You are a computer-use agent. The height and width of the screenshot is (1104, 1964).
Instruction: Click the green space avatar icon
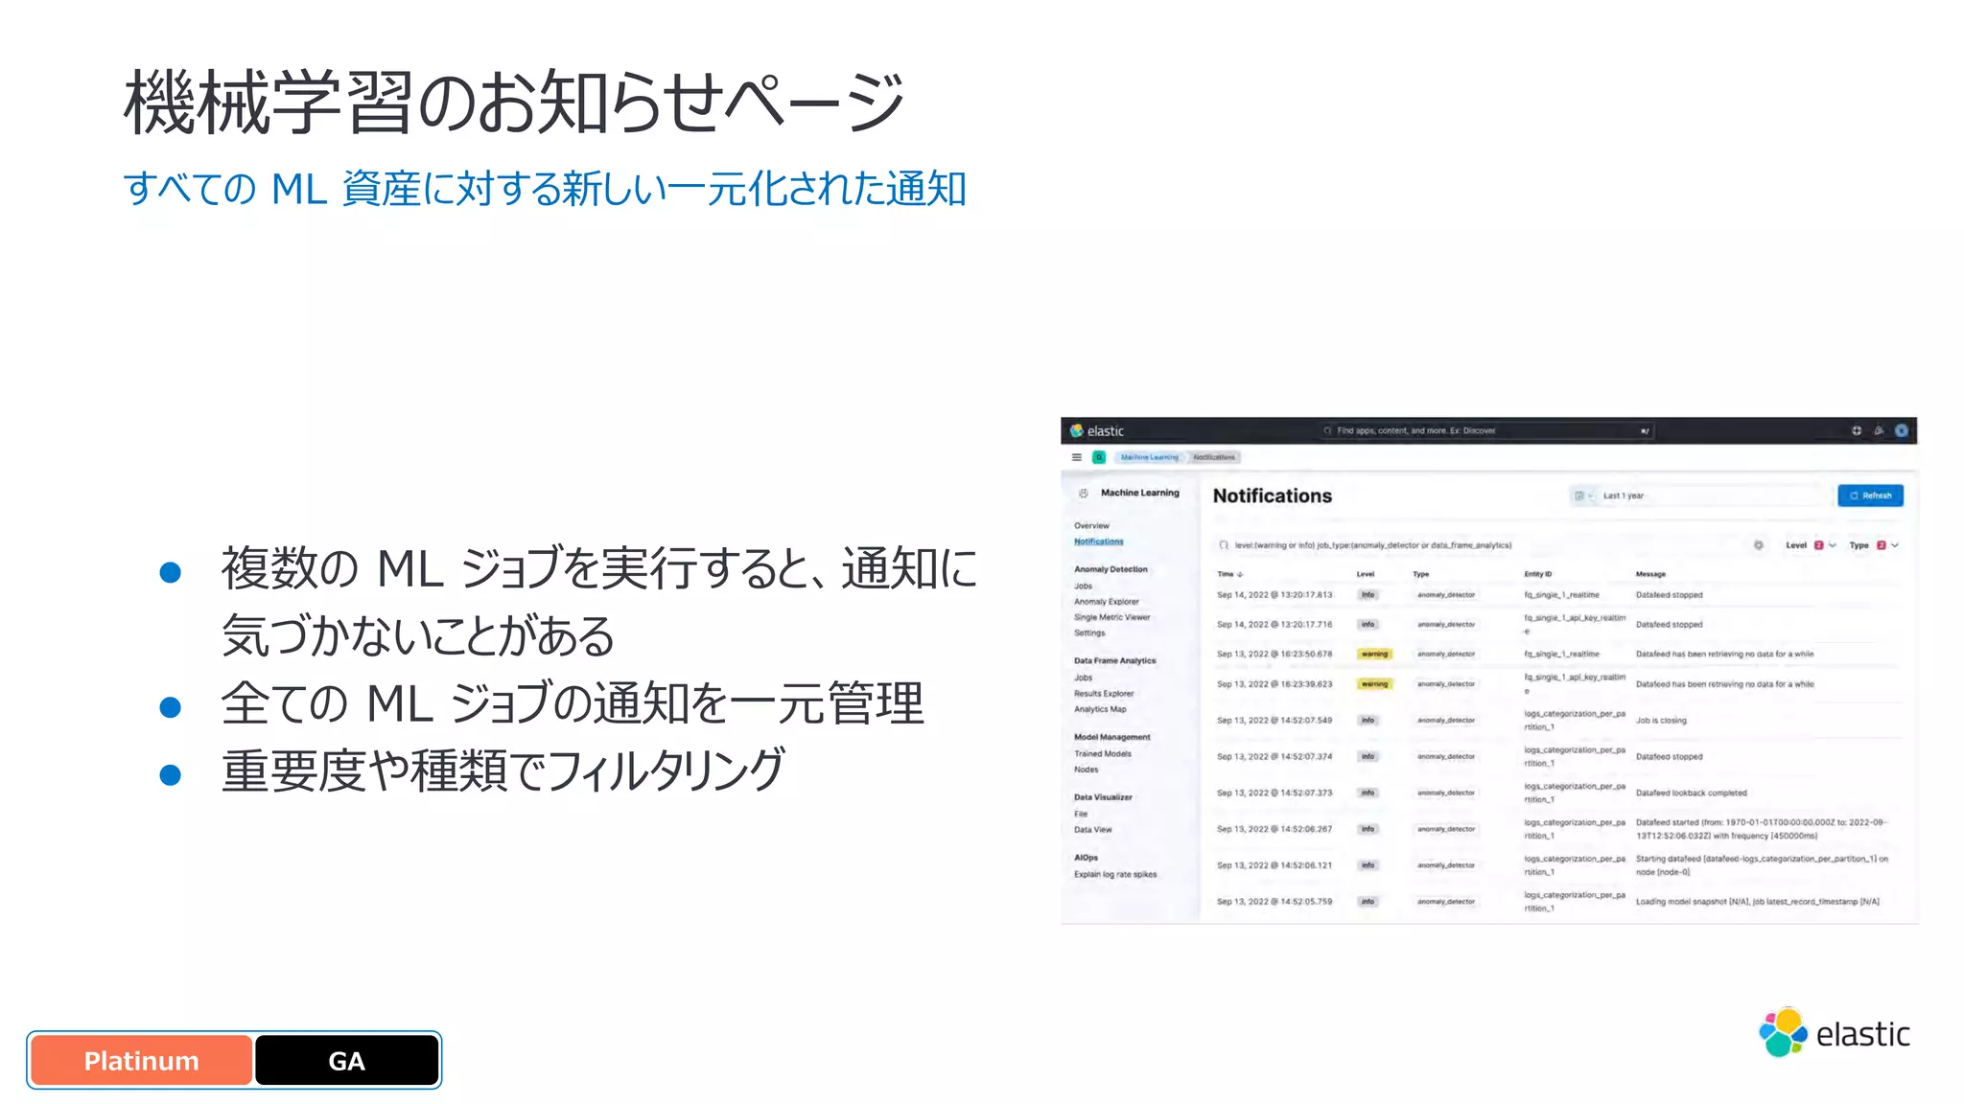pos(1099,457)
